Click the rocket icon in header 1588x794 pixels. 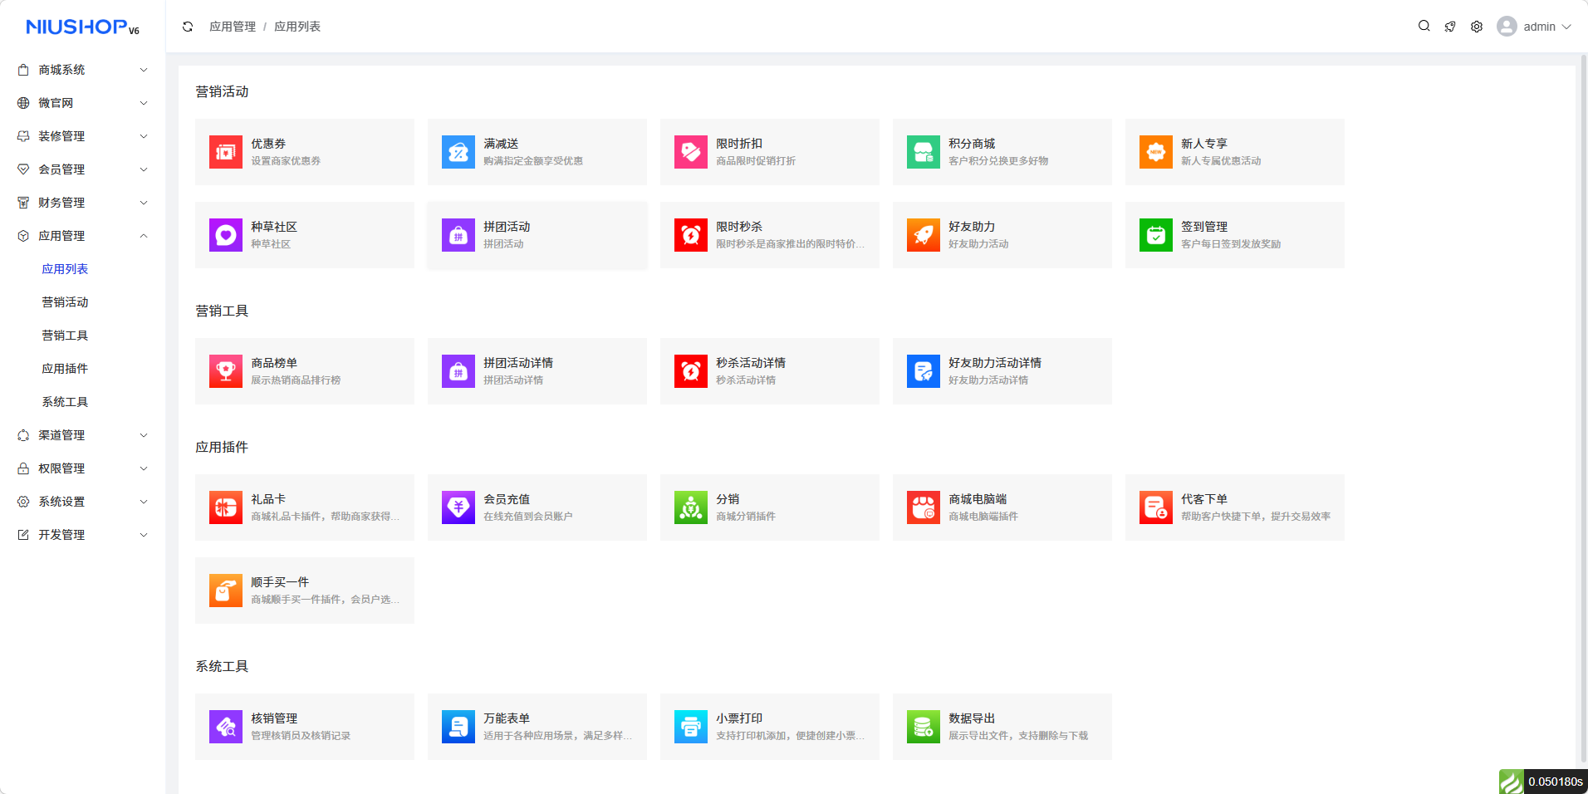tap(1450, 27)
